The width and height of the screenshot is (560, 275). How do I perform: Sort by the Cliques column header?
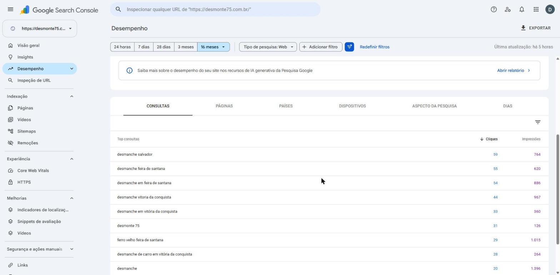[489, 139]
